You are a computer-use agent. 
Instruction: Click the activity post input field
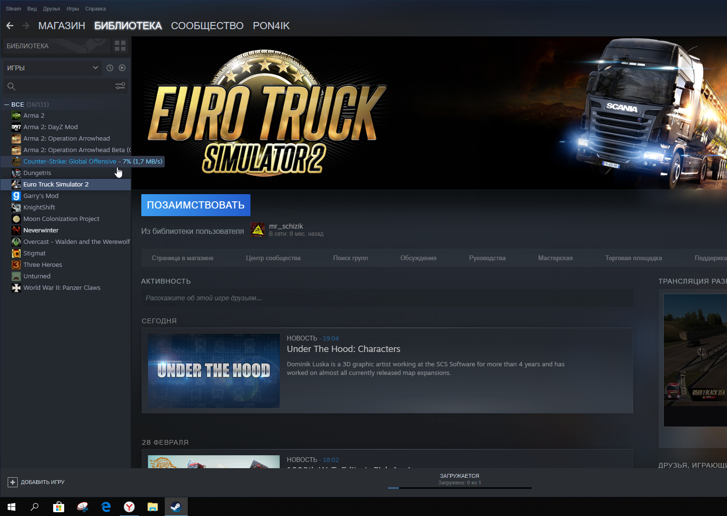point(387,298)
